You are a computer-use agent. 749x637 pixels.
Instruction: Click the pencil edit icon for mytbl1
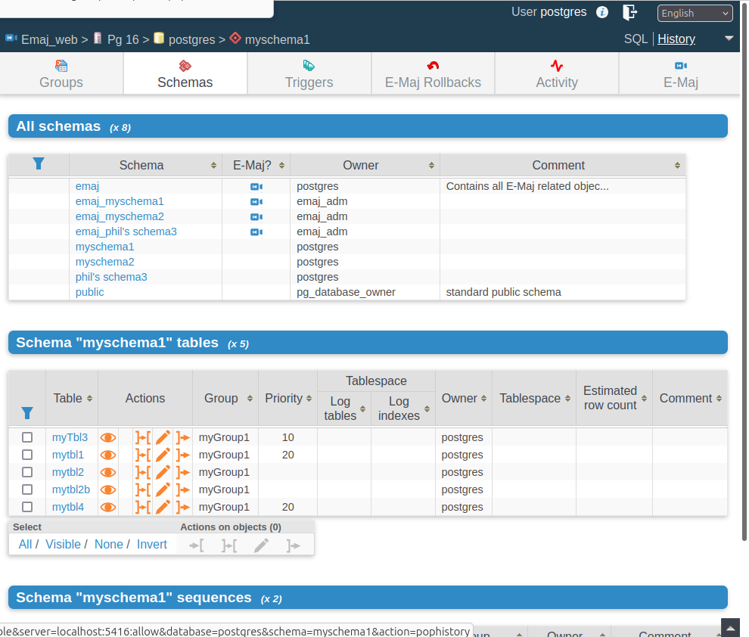(x=163, y=455)
